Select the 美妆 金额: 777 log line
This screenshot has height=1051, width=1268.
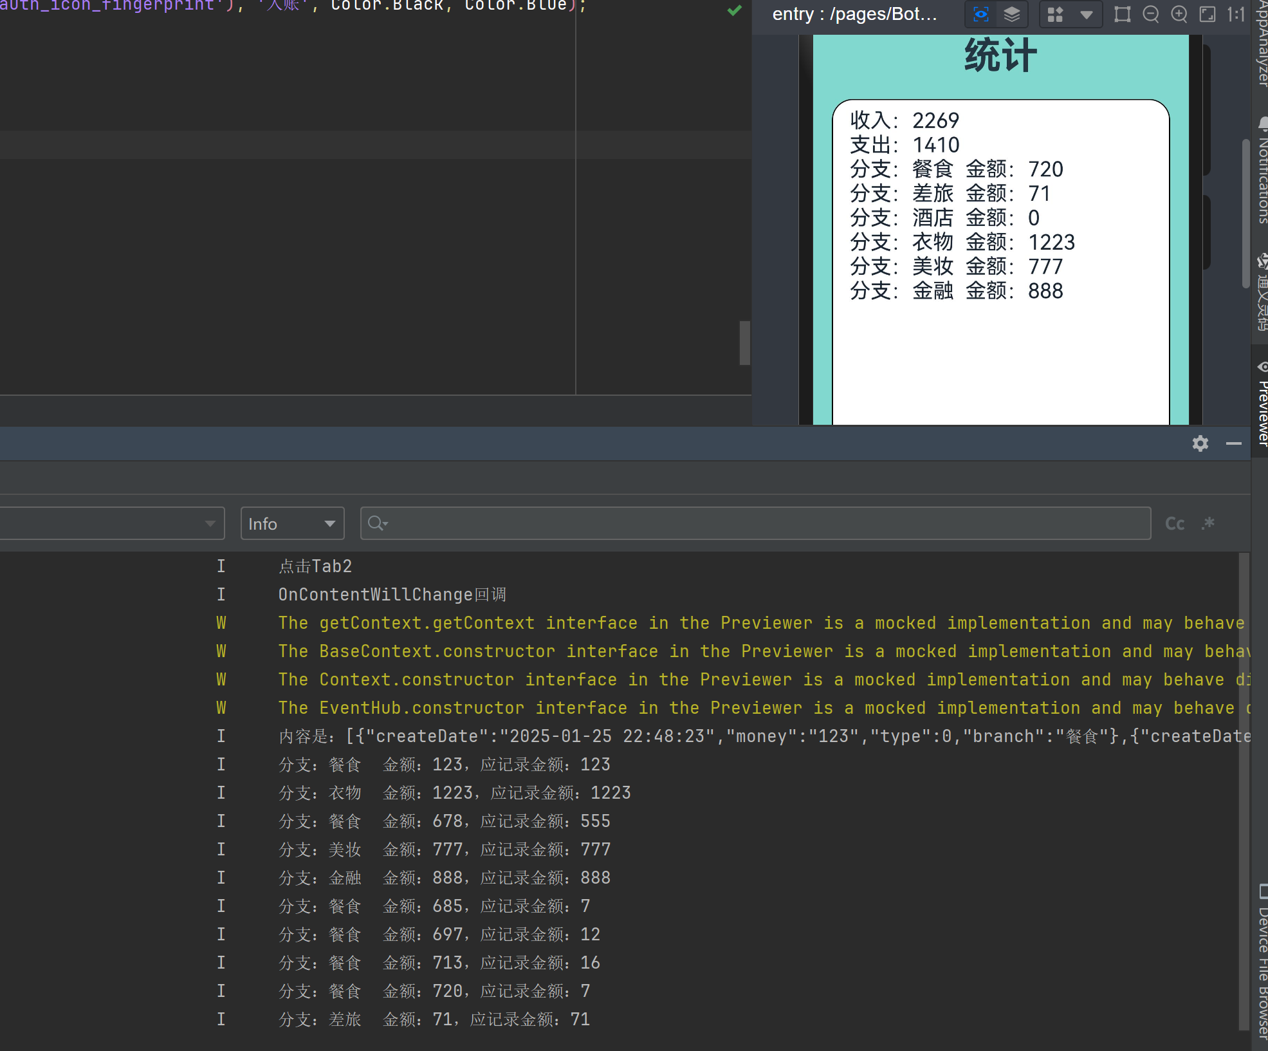coord(445,850)
